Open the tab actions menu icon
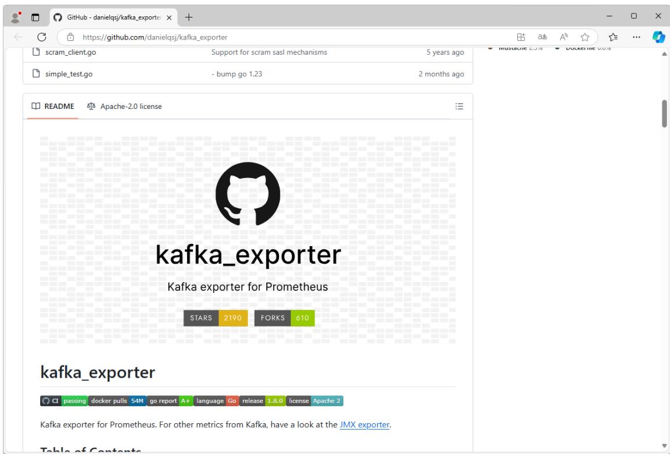The width and height of the screenshot is (670, 454). click(36, 17)
